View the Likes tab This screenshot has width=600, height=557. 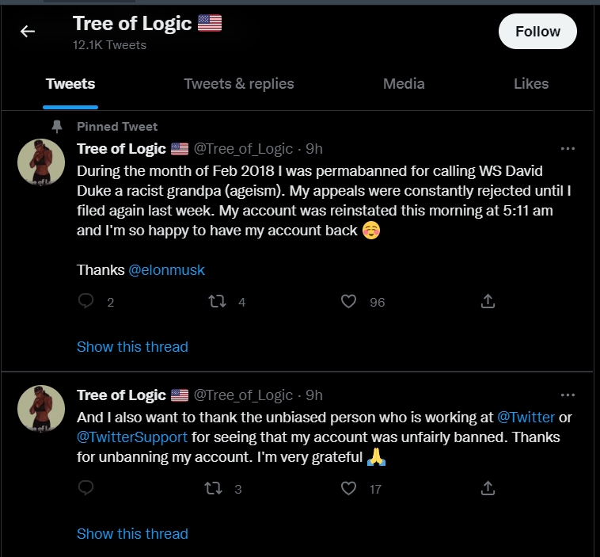531,83
